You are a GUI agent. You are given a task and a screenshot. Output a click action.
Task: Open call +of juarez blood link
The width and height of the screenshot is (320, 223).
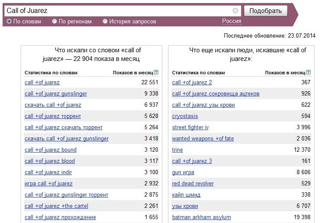[x=50, y=161]
